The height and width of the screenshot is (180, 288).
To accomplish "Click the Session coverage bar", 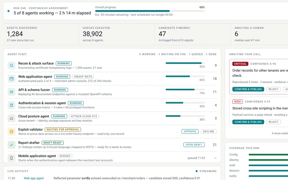I will click(x=268, y=171).
